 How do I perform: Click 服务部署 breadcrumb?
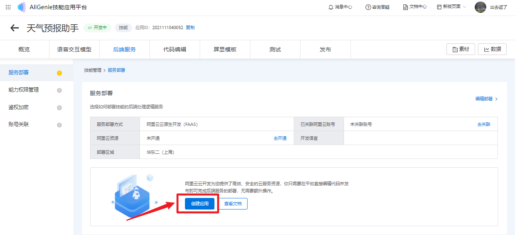116,70
